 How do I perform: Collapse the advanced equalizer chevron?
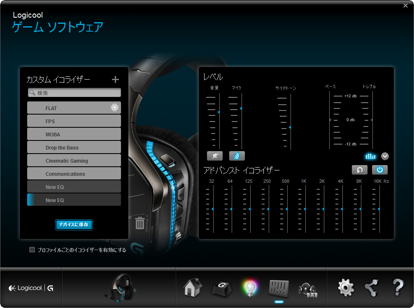[x=385, y=156]
